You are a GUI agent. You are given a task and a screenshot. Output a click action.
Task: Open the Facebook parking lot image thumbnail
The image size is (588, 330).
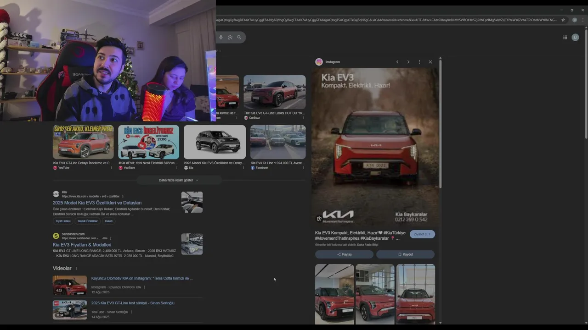click(278, 142)
